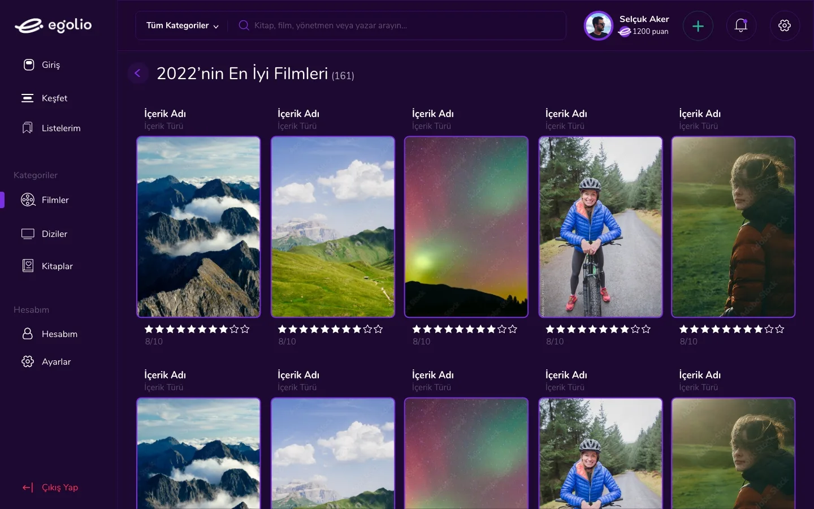Open the Keşfet menu item
This screenshot has height=509, width=814.
pos(54,98)
